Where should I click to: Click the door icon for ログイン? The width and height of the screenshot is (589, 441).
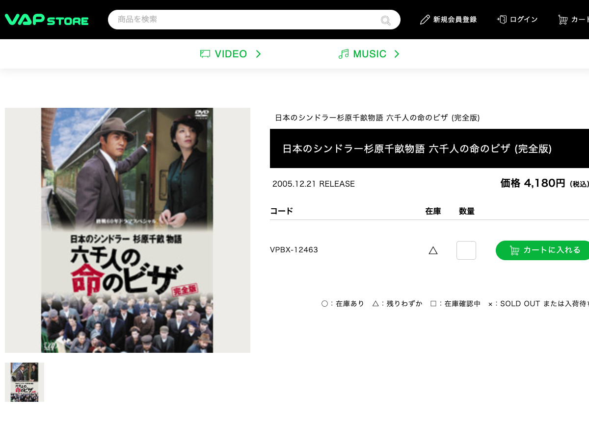502,20
